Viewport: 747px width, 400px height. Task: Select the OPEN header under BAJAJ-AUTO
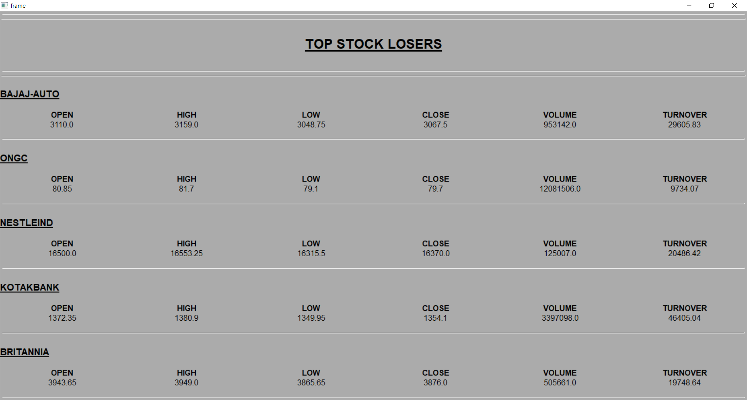62,115
